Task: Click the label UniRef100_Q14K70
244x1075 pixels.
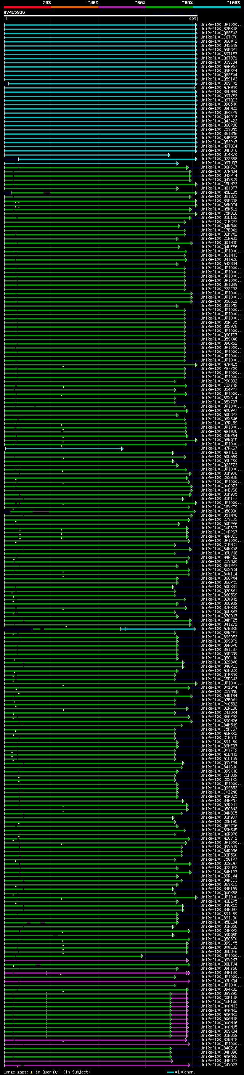Action: click(x=219, y=155)
